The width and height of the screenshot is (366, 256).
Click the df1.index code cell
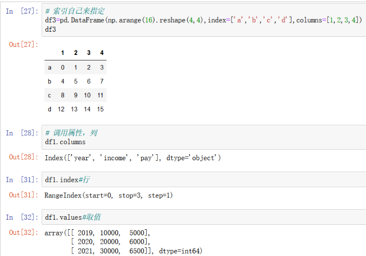[x=204, y=179]
